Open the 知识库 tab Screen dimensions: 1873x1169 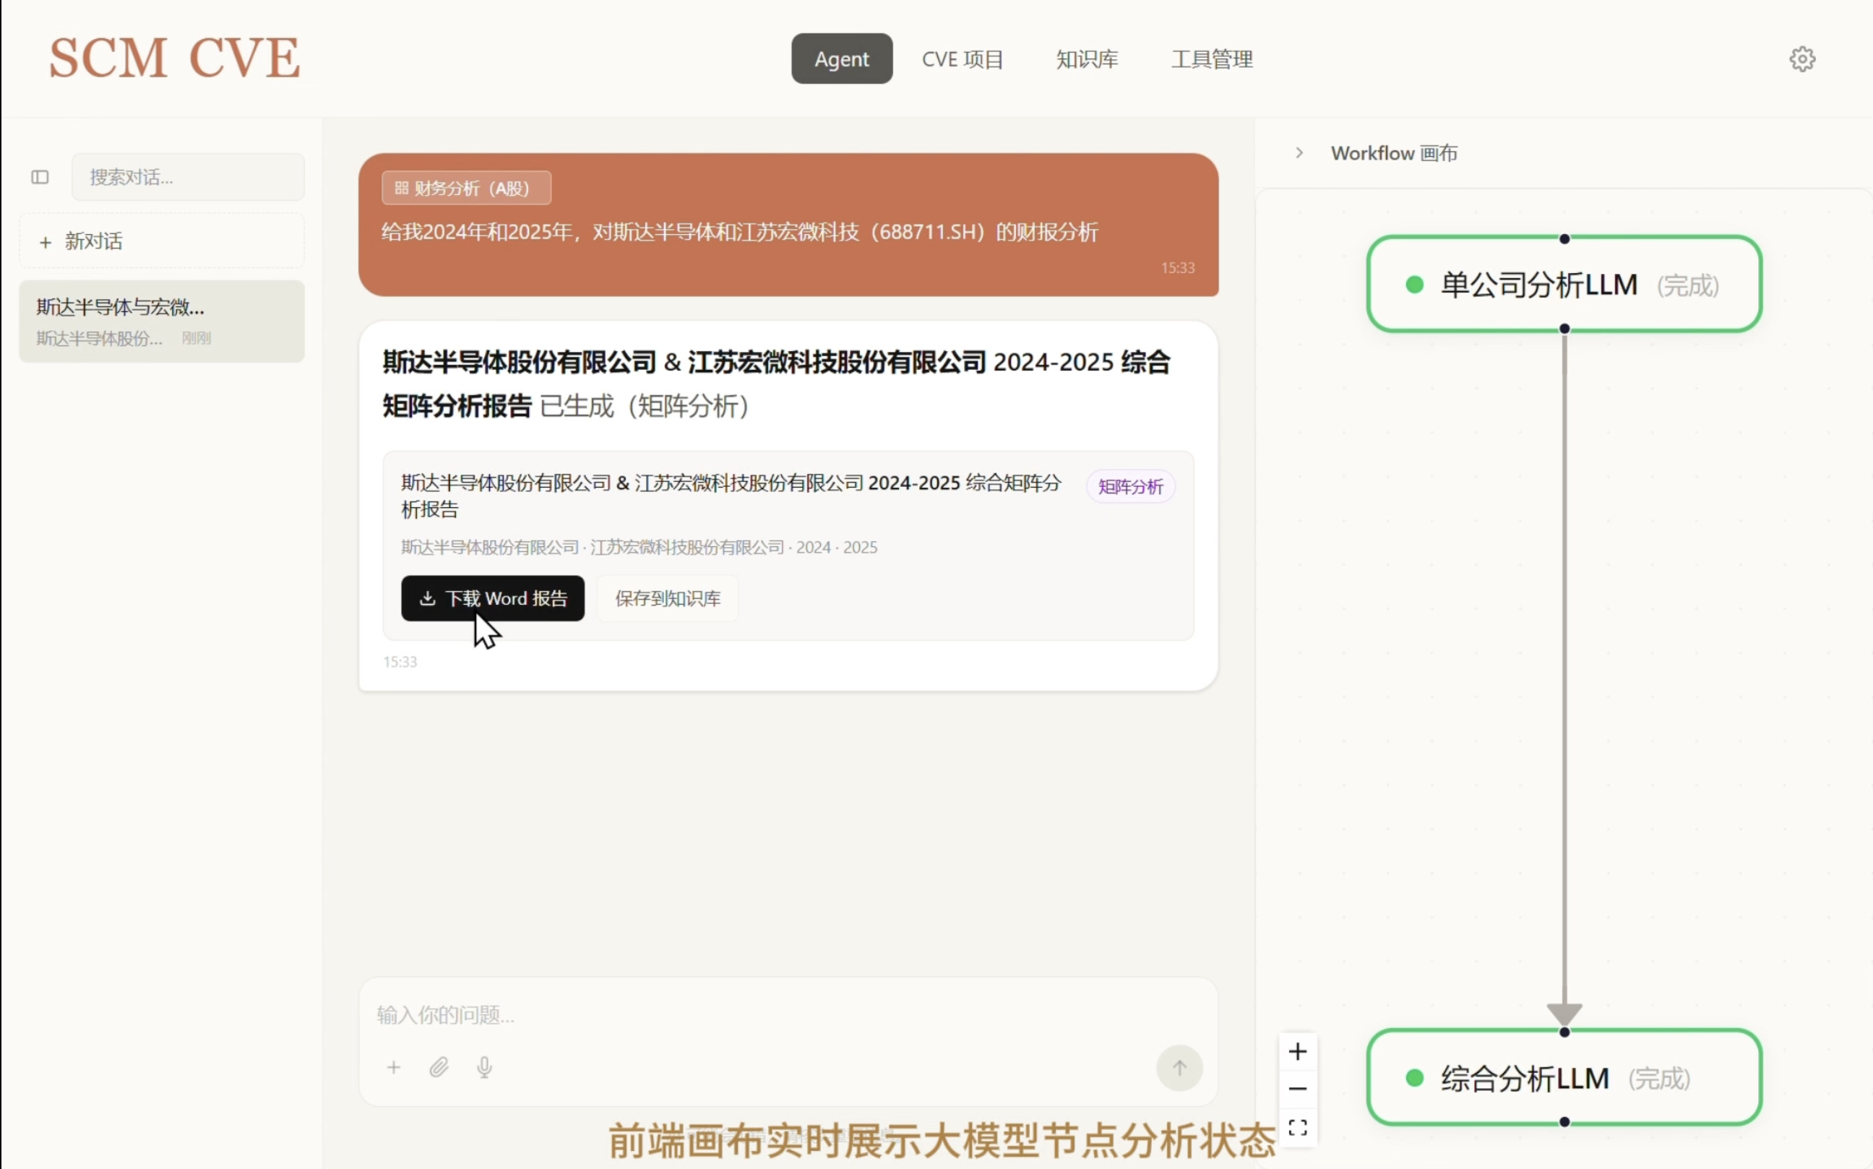[x=1088, y=59]
